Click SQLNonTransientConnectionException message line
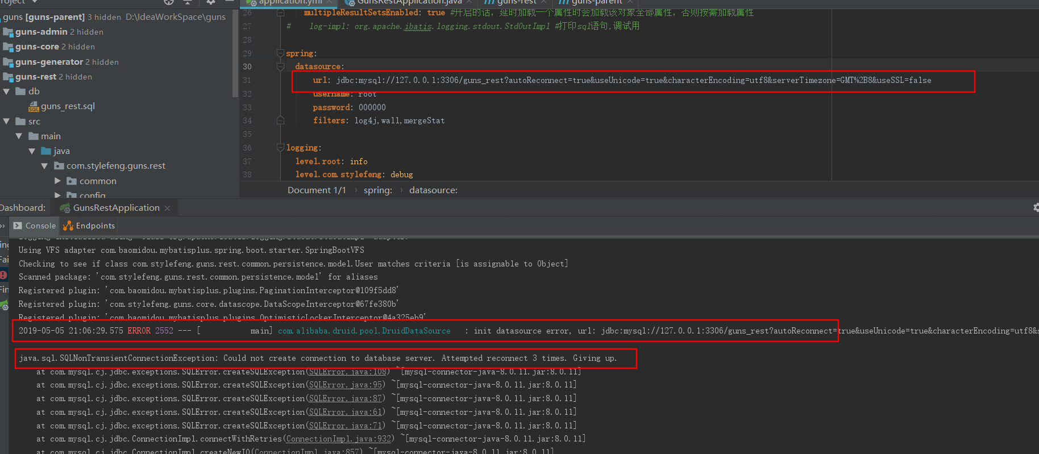This screenshot has height=454, width=1039. click(x=318, y=359)
